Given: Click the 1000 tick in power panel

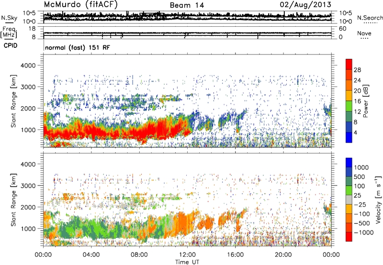Looking at the screenshot, I should click(x=28, y=130).
